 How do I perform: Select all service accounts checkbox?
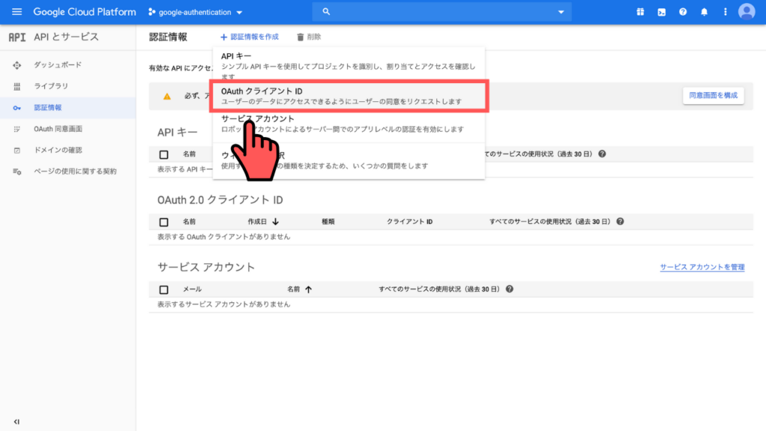point(164,290)
